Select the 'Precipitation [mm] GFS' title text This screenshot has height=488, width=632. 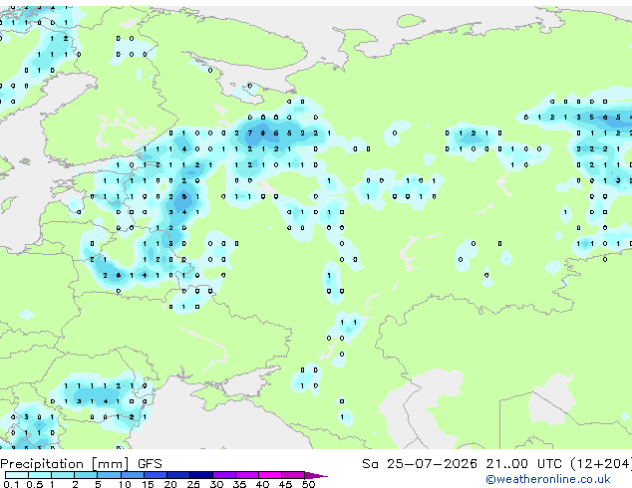coord(81,464)
